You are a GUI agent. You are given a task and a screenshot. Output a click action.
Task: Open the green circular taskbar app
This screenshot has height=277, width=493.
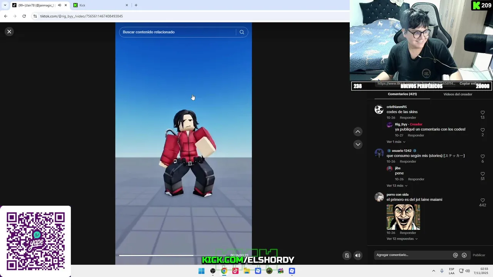click(269, 271)
